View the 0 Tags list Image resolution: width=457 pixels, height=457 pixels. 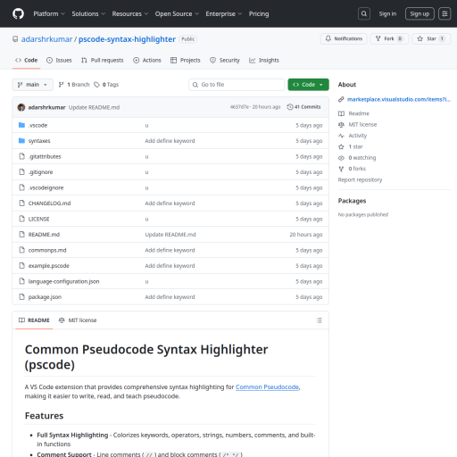106,85
